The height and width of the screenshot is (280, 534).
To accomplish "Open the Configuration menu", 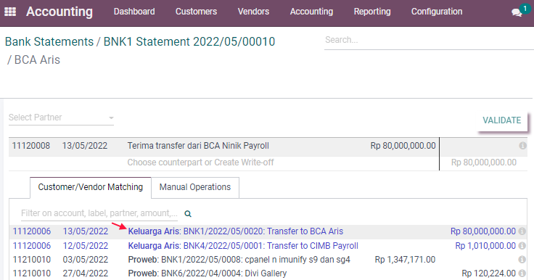I will pos(437,12).
